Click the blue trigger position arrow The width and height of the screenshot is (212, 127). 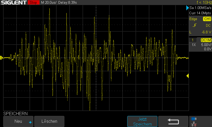pos(187,8)
